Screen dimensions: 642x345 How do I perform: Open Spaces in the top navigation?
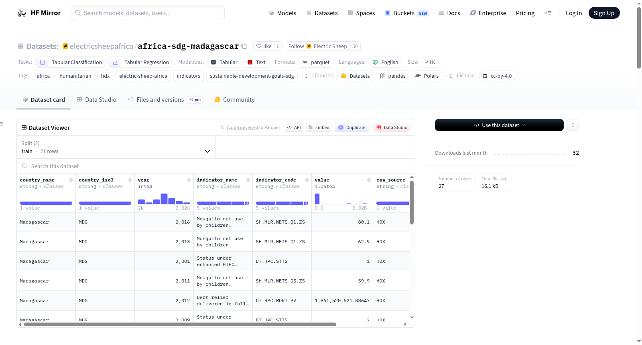[361, 13]
